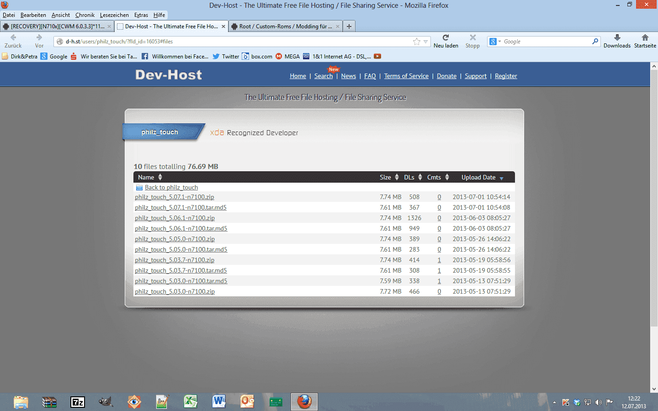Screen dimensions: 658x411
Task: Open the URL history dropdown arrow
Action: (426, 42)
